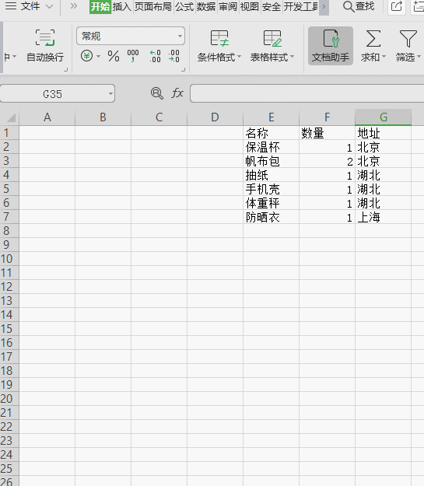This screenshot has width=424, height=486.
Task: Open alignment group dialog launcher
Action: tap(65, 70)
